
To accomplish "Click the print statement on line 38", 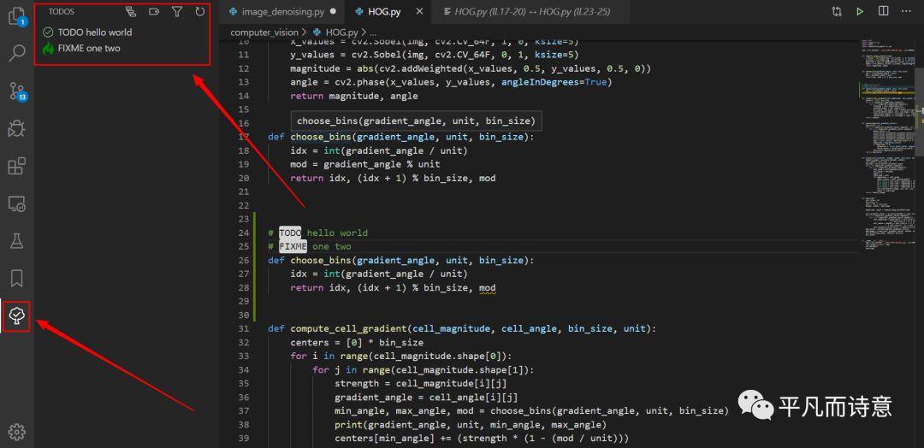I will click(471, 424).
